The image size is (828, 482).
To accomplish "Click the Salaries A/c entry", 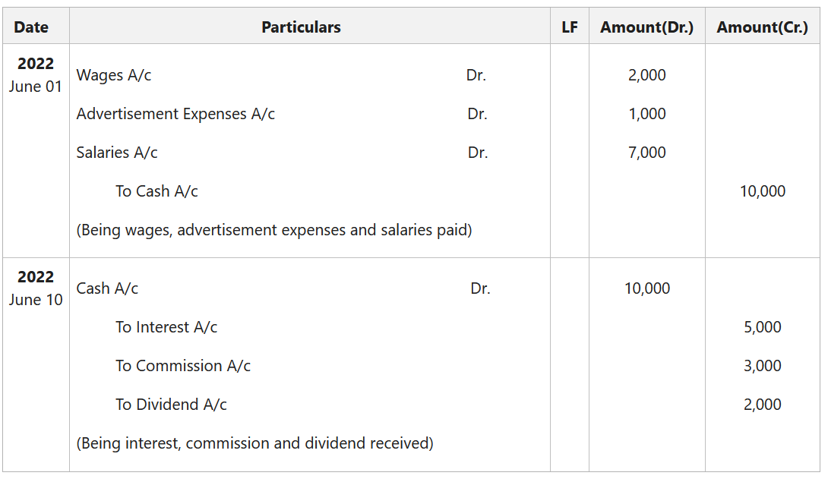I will pos(117,153).
